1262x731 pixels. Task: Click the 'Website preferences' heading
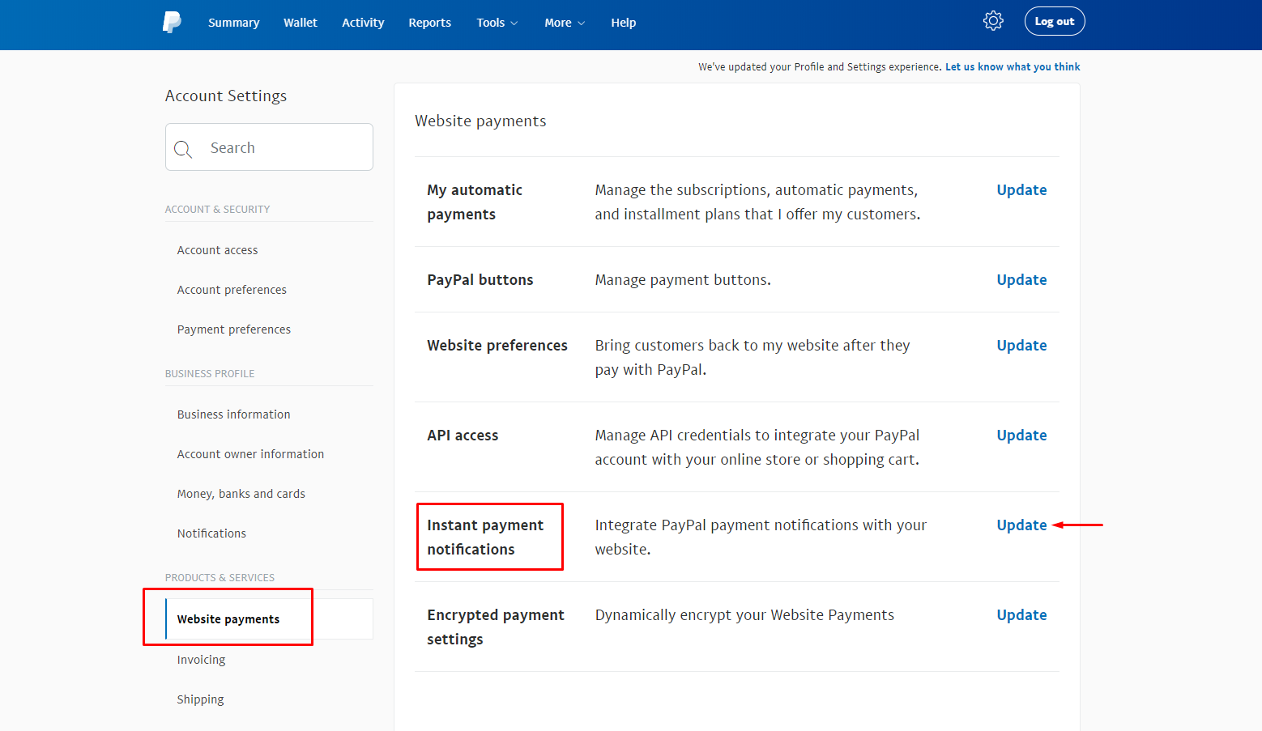(x=497, y=346)
